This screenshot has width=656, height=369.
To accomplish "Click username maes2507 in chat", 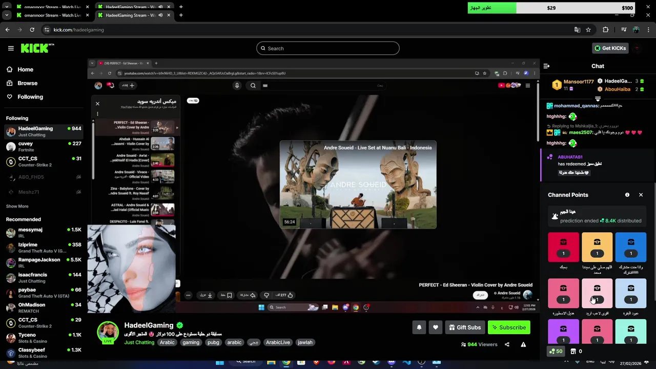I will (581, 132).
